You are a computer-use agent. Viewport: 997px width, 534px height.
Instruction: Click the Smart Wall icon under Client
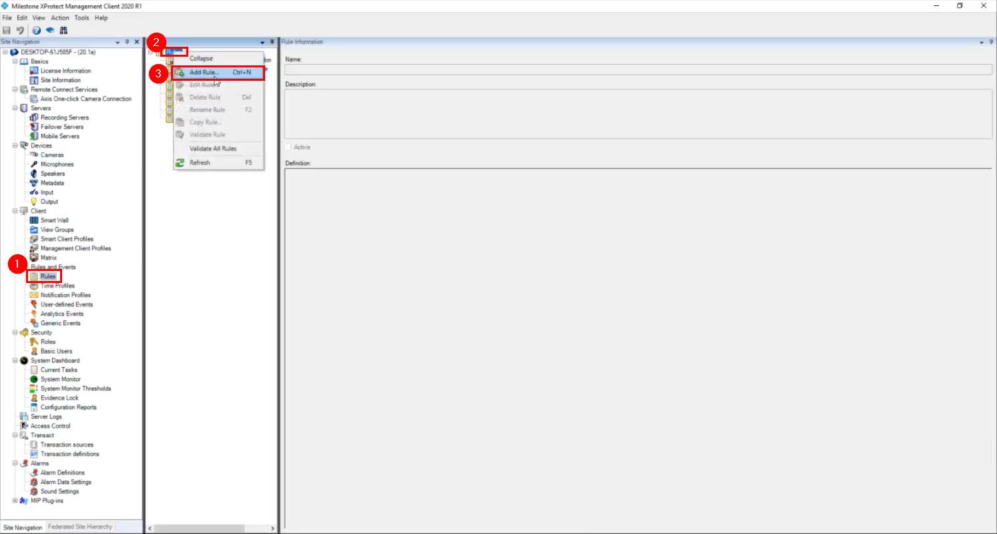coord(33,220)
